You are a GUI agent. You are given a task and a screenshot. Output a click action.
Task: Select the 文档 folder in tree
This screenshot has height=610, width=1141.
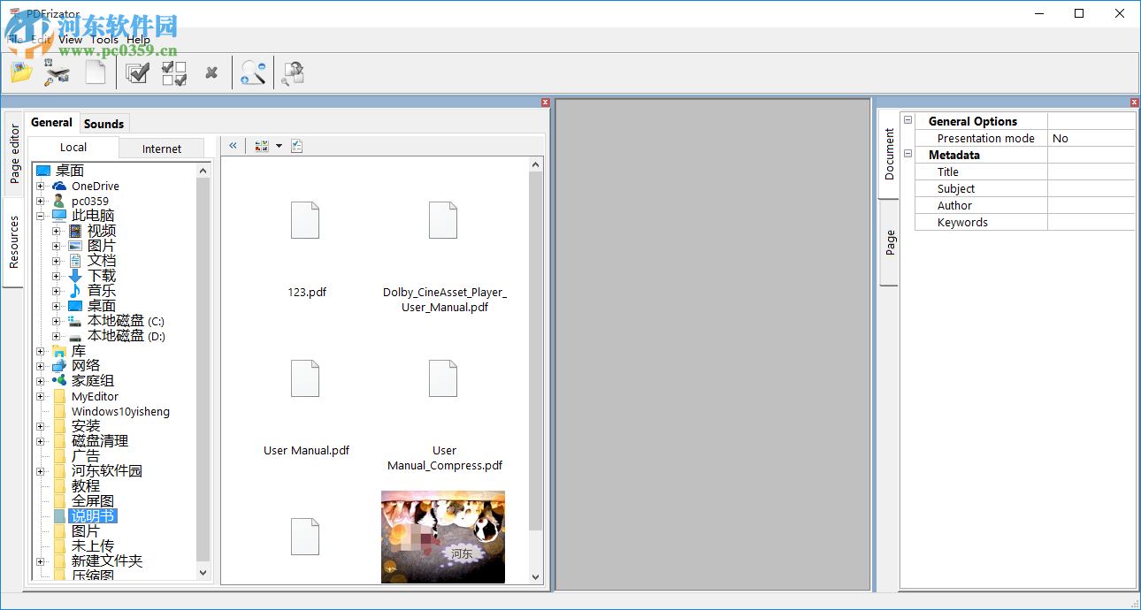[x=102, y=261]
